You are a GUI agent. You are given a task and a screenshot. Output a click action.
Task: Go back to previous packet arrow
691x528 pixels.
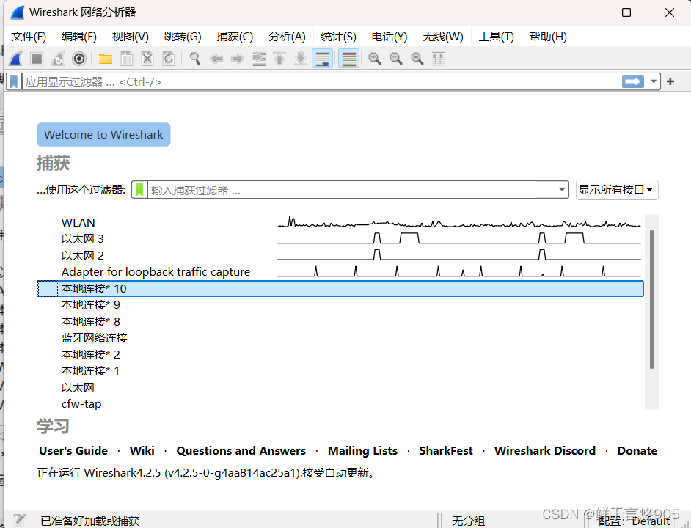click(216, 59)
